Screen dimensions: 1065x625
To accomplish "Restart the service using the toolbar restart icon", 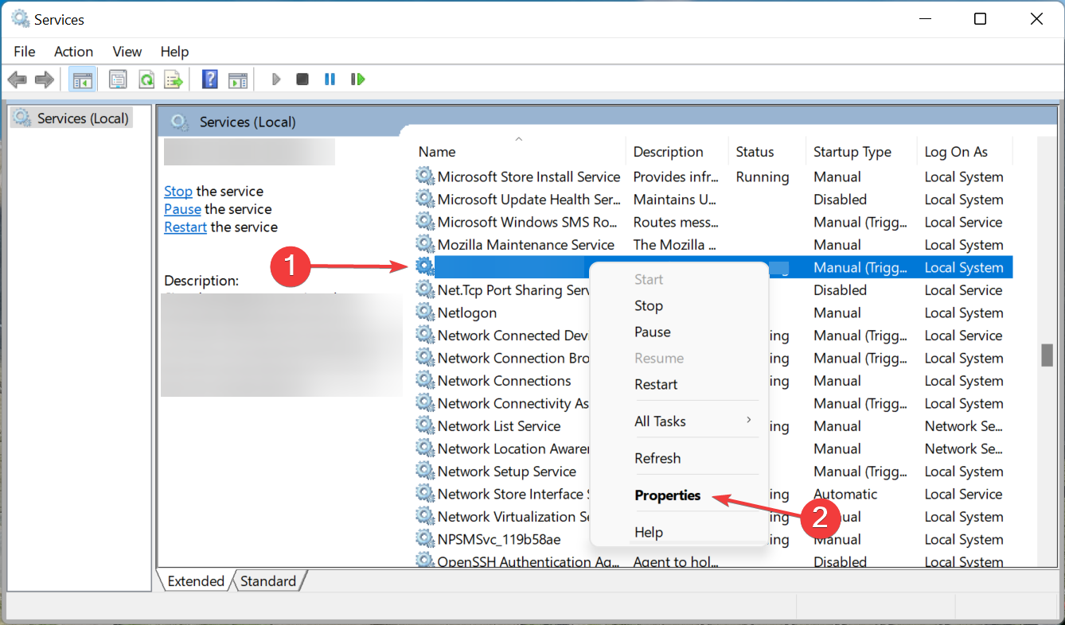I will tap(357, 80).
